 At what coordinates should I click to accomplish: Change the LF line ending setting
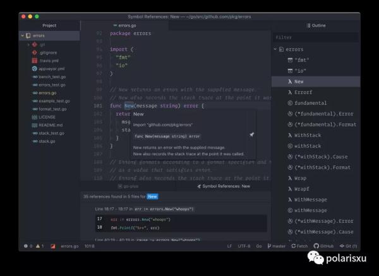click(x=229, y=246)
